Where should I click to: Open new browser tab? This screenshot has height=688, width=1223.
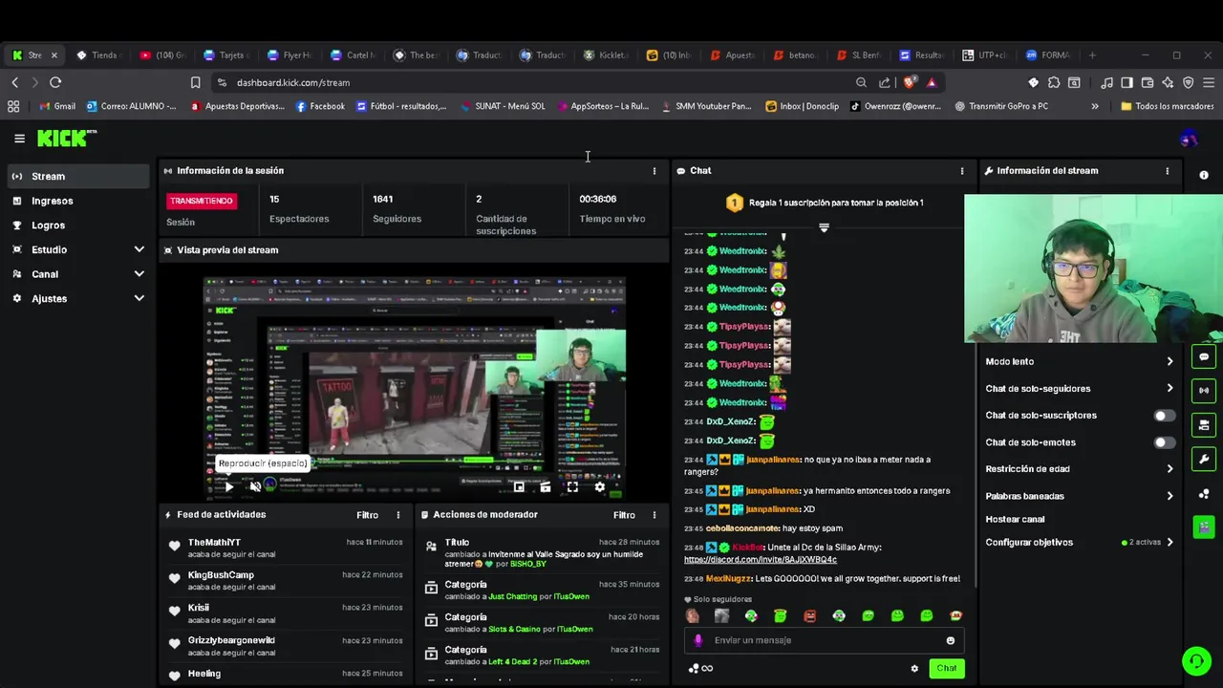pyautogui.click(x=1092, y=55)
